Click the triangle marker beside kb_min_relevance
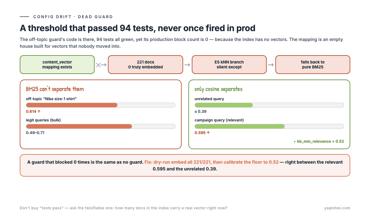370x217 pixels. pos(295,141)
